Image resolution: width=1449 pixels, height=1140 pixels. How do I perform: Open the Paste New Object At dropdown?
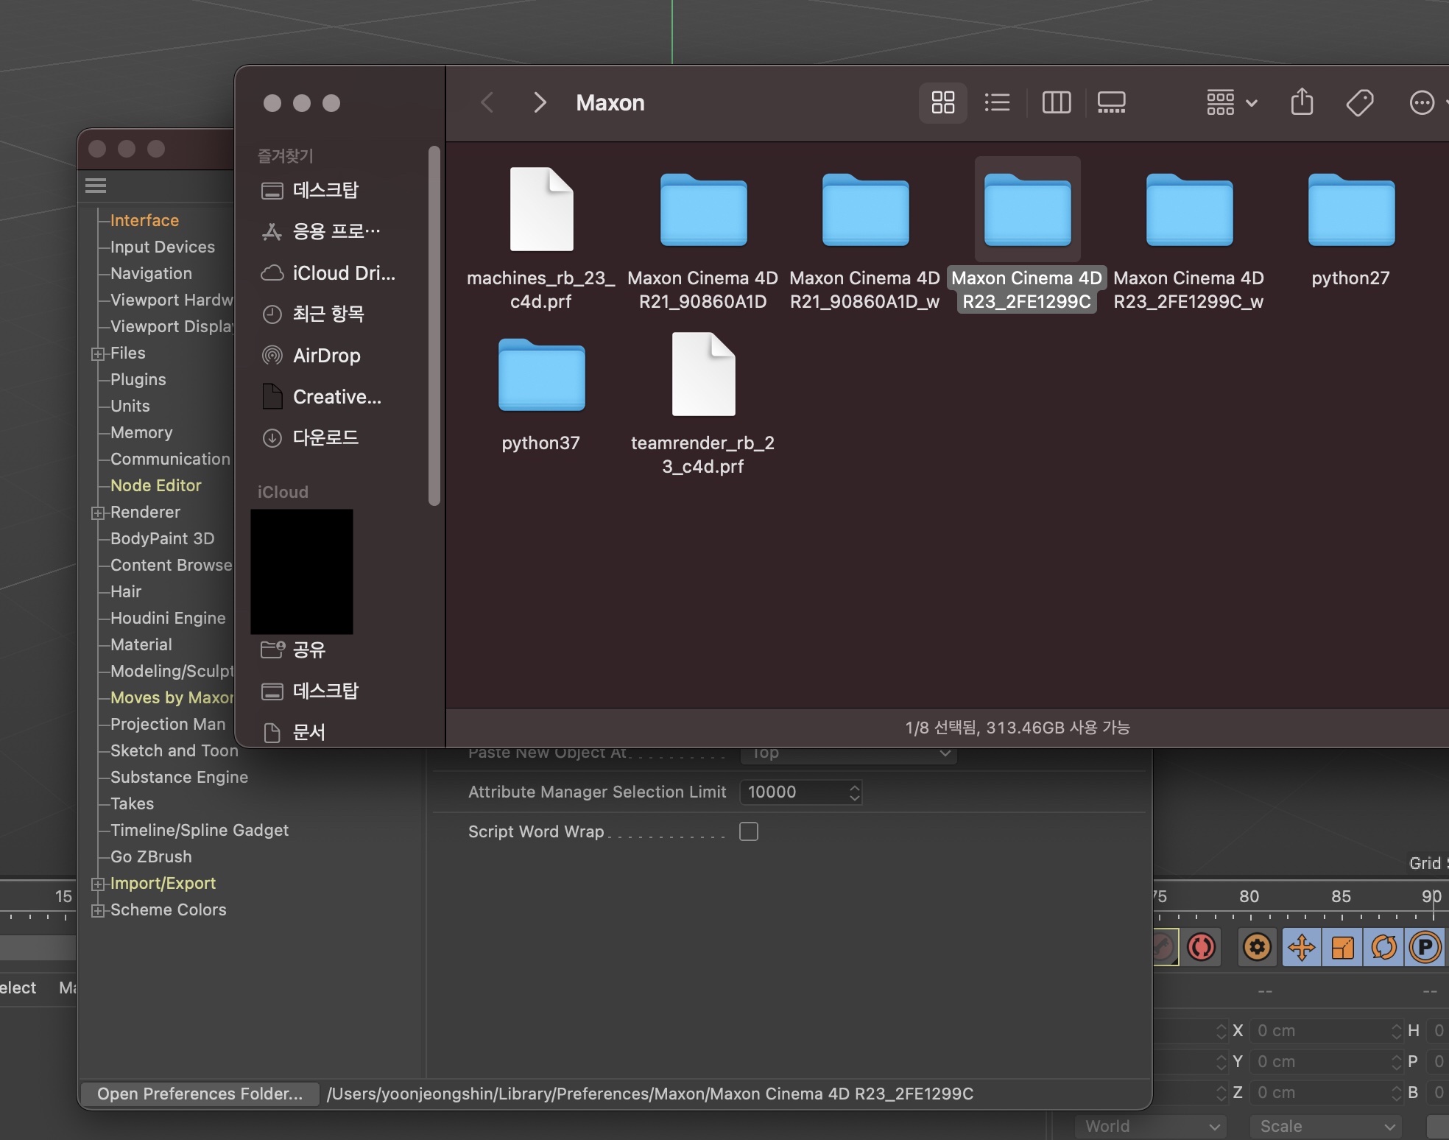pyautogui.click(x=848, y=754)
